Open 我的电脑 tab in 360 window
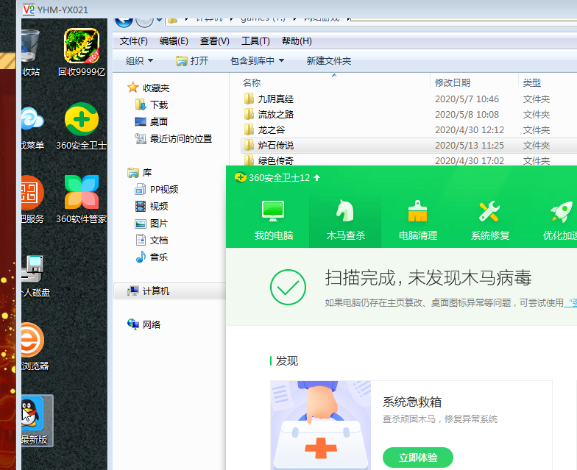The height and width of the screenshot is (470, 577). click(274, 221)
